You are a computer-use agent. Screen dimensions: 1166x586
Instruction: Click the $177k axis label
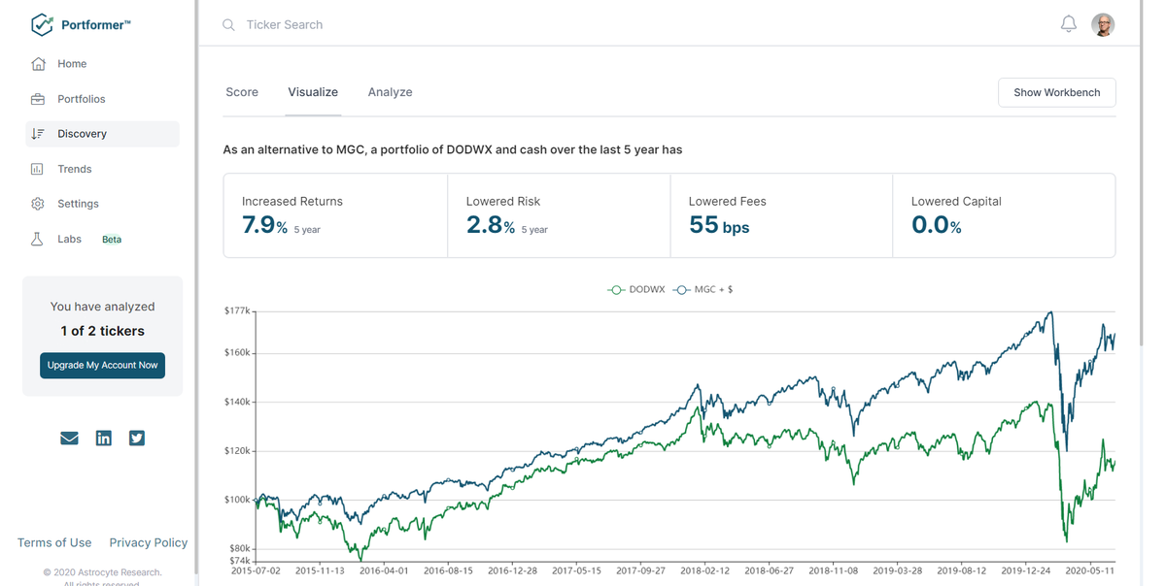pyautogui.click(x=237, y=310)
